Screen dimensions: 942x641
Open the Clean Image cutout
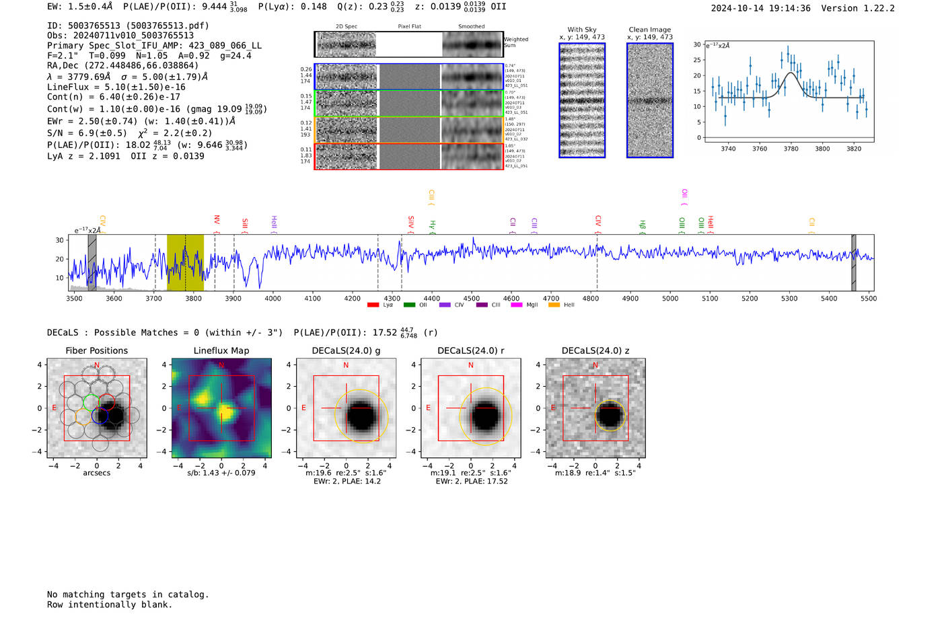point(650,100)
